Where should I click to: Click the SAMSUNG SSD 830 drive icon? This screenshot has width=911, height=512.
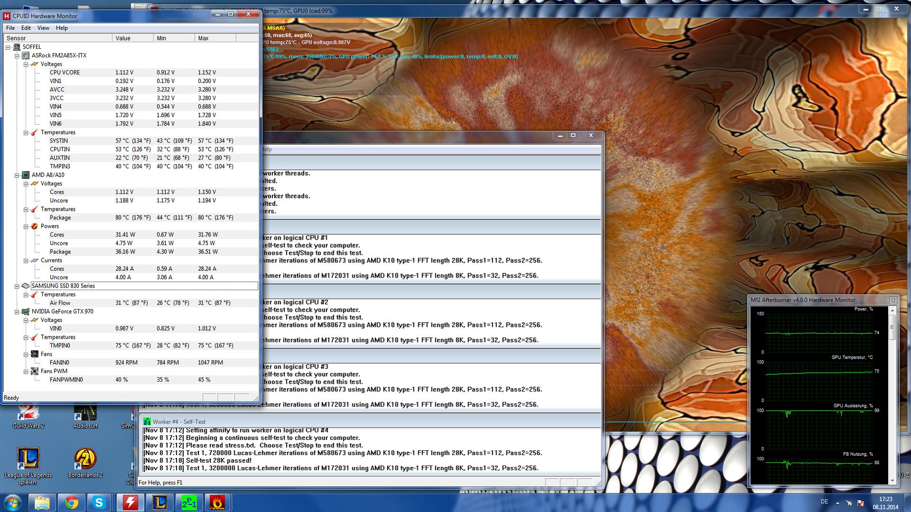click(x=26, y=286)
